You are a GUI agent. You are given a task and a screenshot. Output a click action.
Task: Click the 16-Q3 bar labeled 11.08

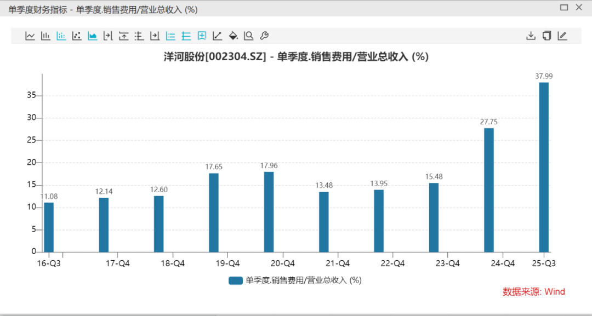(x=49, y=227)
